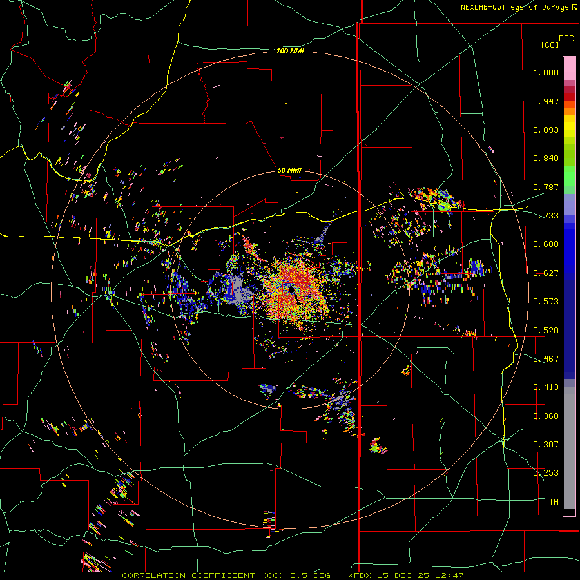Click the gray segment of the color bar
Image resolution: width=580 pixels, height=580 pixels.
pos(569,448)
